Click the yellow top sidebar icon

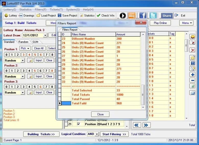(193, 37)
